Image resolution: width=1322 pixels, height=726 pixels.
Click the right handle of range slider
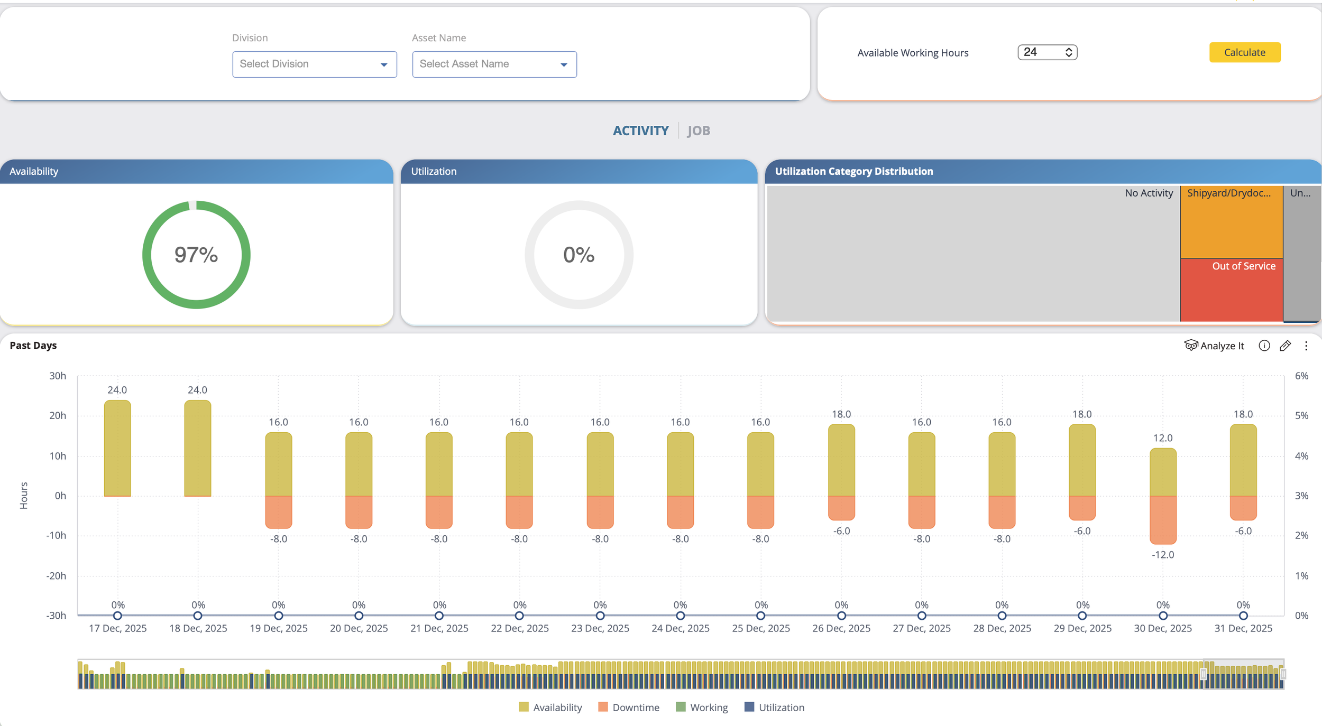click(x=1283, y=674)
